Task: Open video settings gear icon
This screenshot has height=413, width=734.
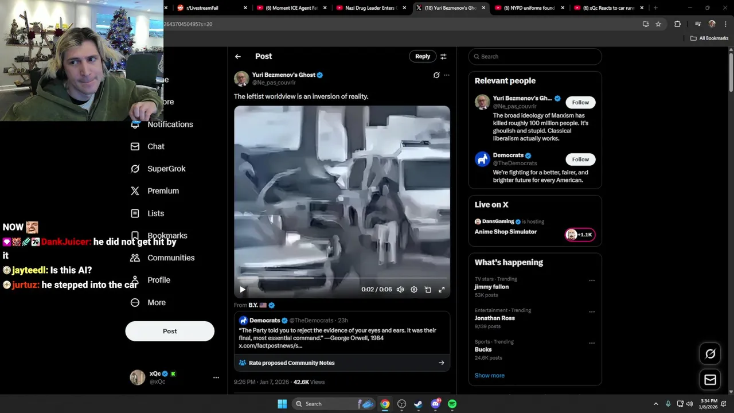Action: point(414,290)
